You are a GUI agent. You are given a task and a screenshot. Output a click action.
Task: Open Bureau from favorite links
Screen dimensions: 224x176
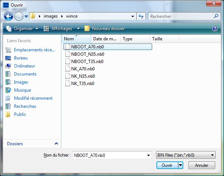21,58
